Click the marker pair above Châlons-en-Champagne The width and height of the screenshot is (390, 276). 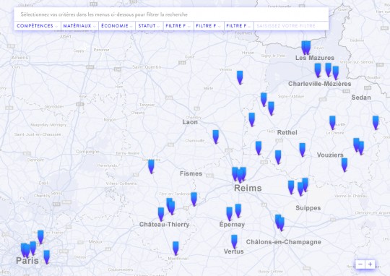(279, 223)
